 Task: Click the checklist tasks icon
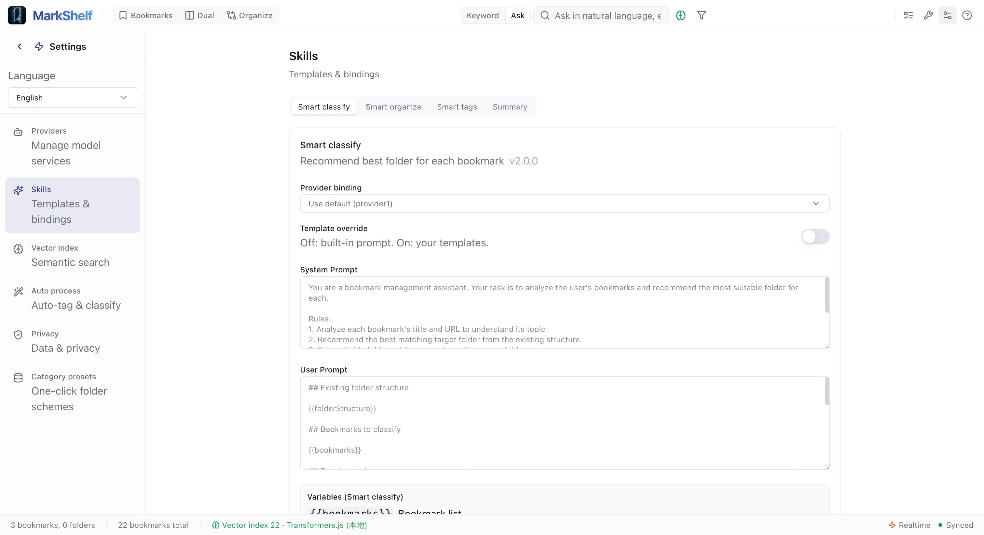click(908, 15)
